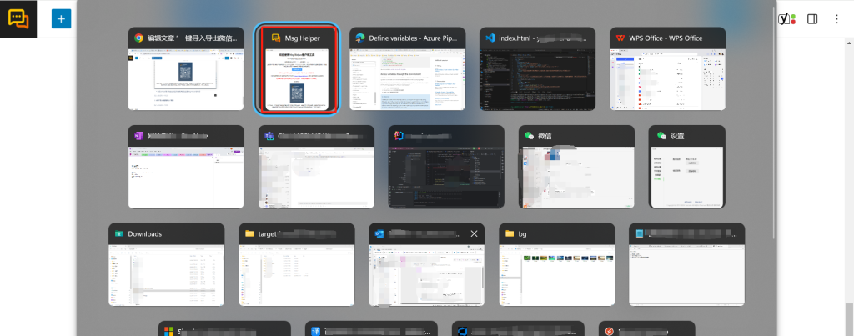
Task: Click the "Msg Helper" card title text
Action: (302, 38)
